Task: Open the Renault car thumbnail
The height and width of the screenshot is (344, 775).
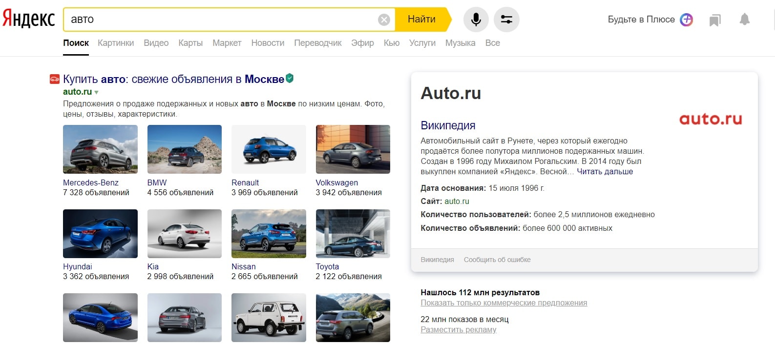Action: click(x=269, y=149)
